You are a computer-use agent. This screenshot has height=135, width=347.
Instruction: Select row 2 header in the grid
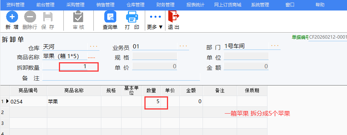(5, 112)
